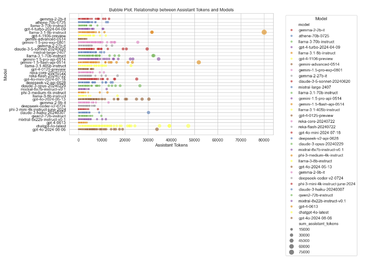Screen dimensions: 366x262
Task: Click the x-axis tick label 0
Action: click(78, 140)
